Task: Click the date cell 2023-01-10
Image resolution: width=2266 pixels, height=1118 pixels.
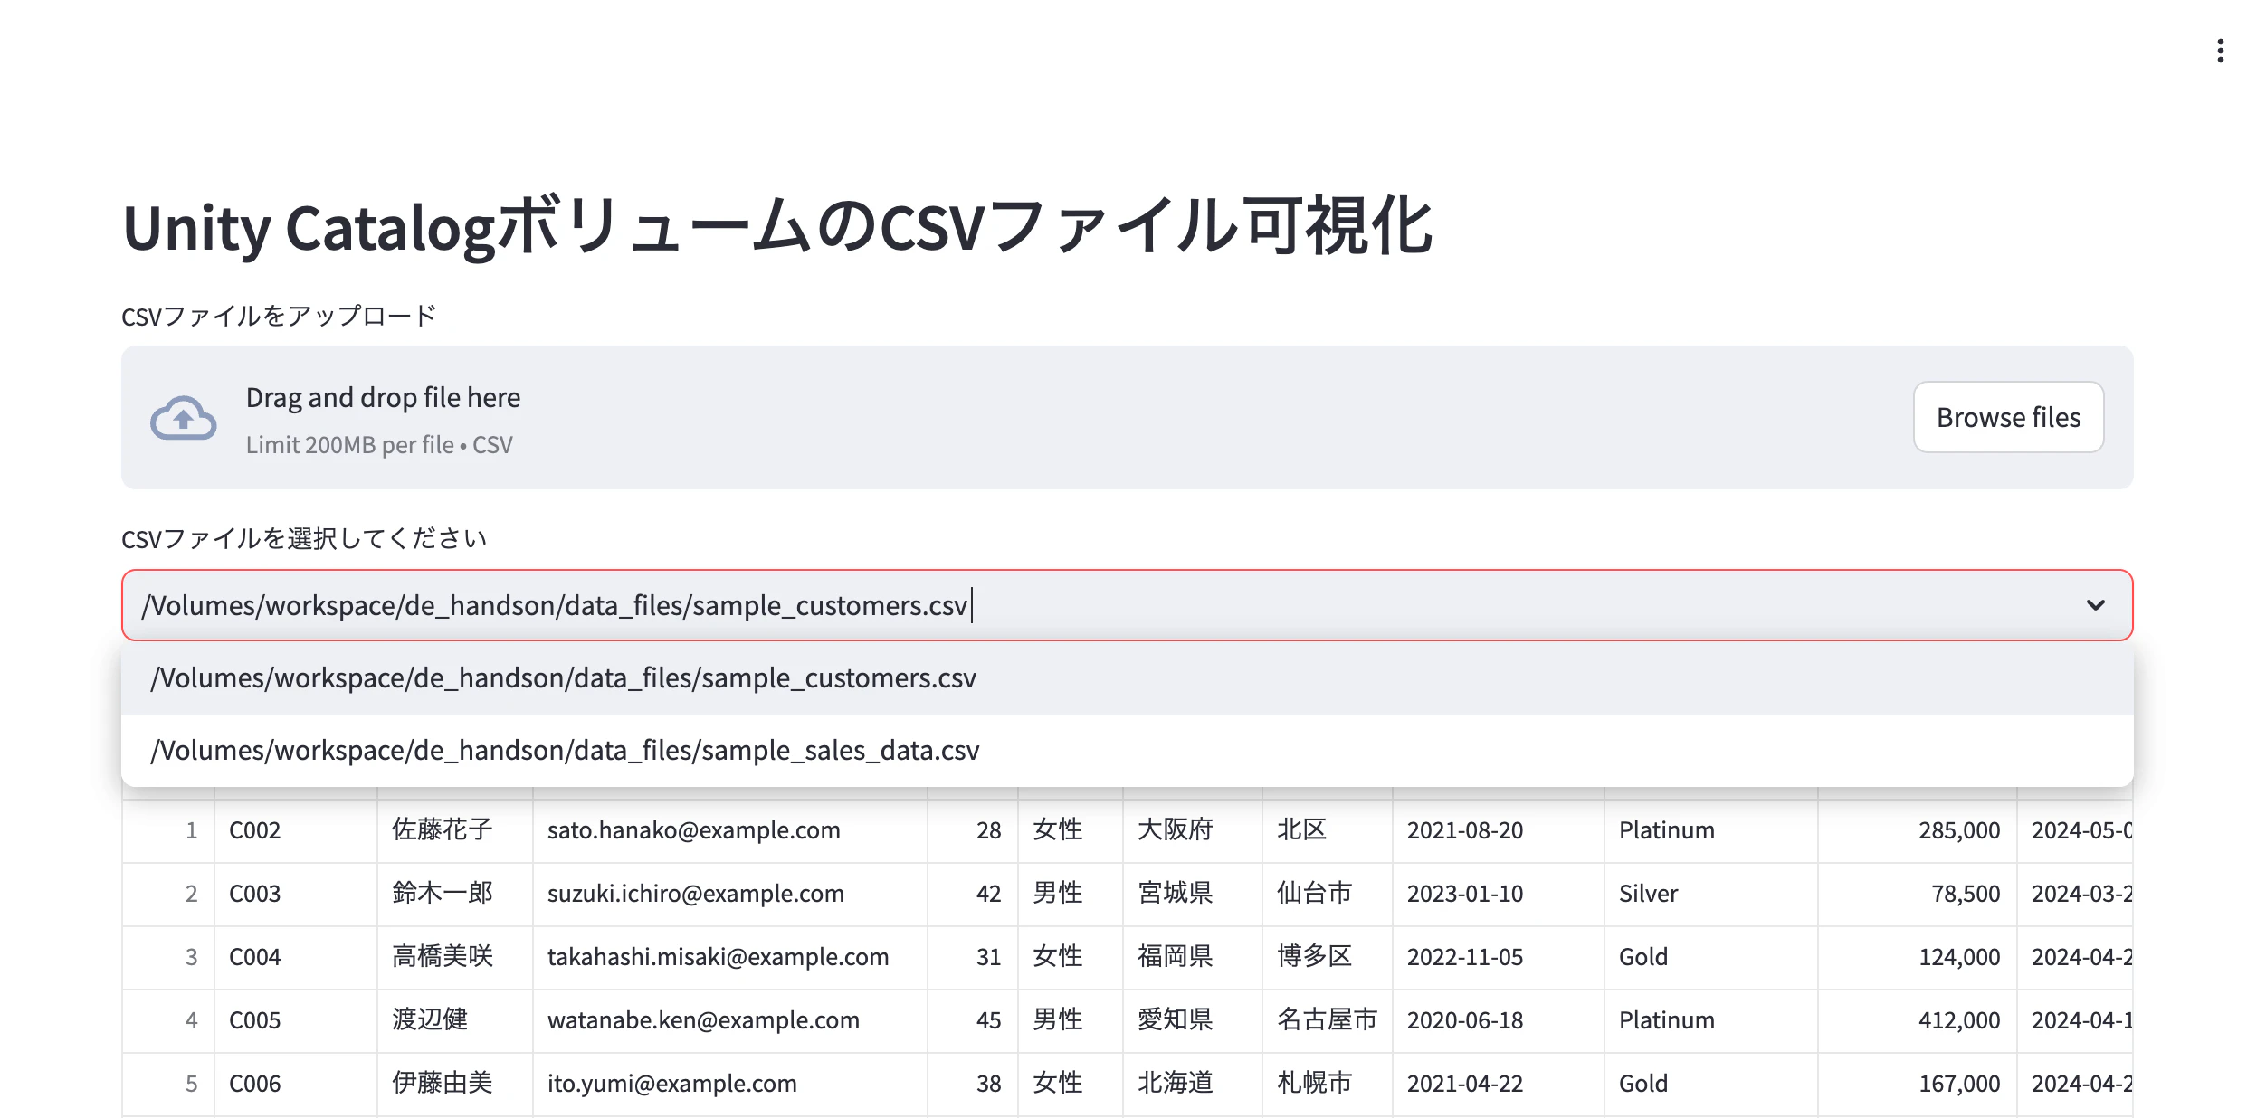Action: click(1499, 894)
